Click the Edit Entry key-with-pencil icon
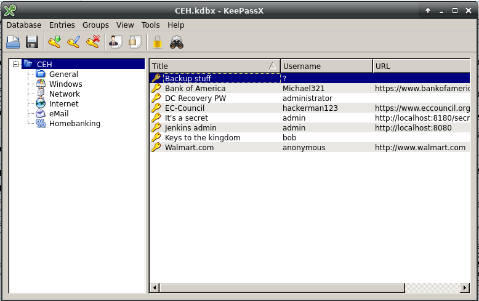 [73, 42]
